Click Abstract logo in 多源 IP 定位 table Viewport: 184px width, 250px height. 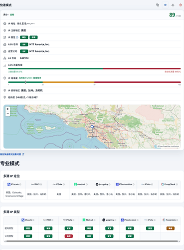(75, 184)
